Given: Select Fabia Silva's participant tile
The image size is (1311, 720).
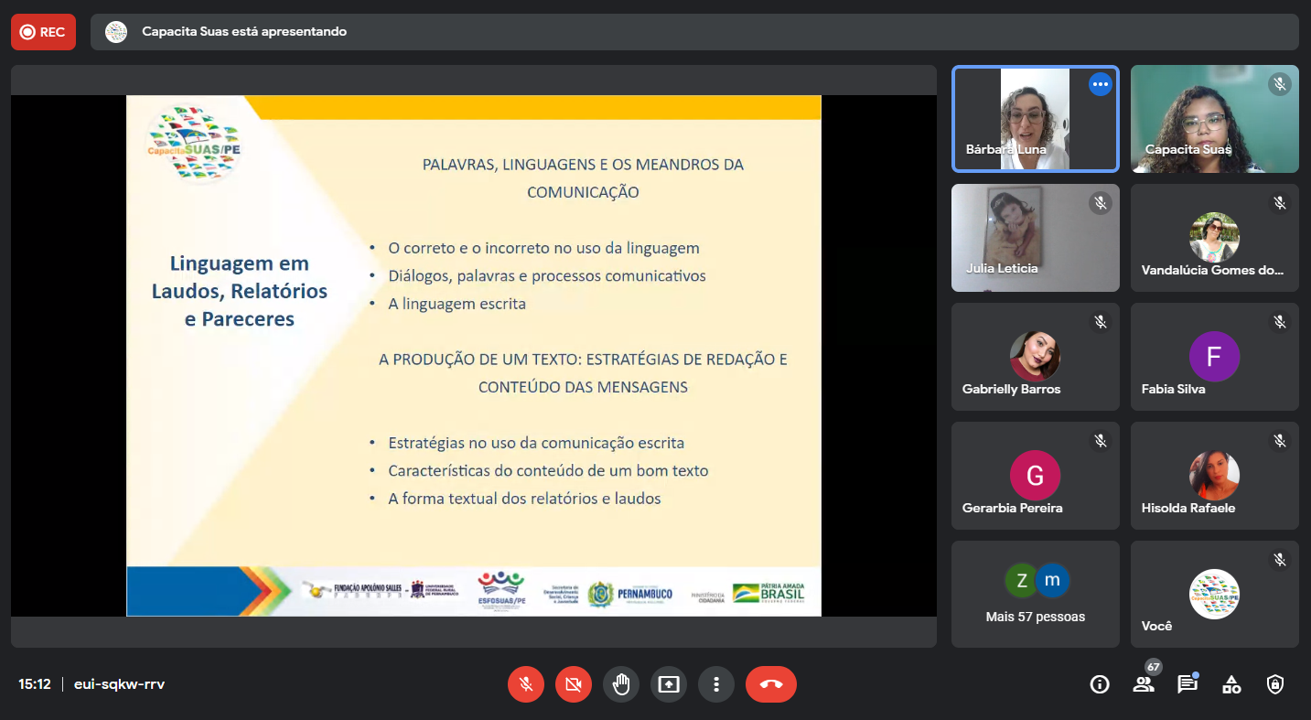Looking at the screenshot, I should [x=1214, y=357].
